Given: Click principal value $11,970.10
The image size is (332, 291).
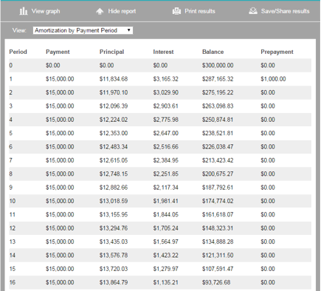Looking at the screenshot, I should [x=114, y=92].
